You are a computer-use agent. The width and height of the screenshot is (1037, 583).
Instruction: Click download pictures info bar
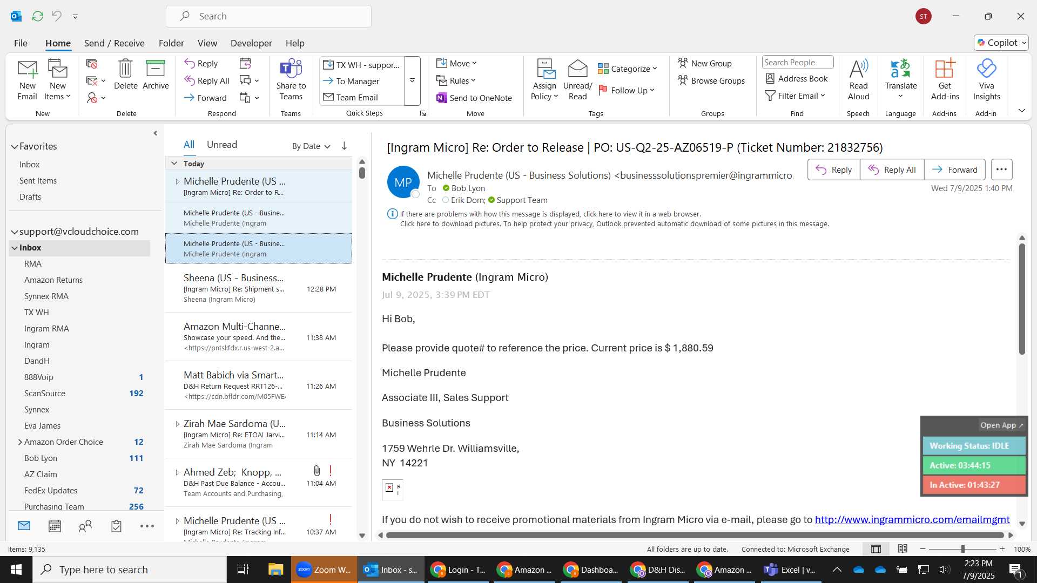(614, 223)
